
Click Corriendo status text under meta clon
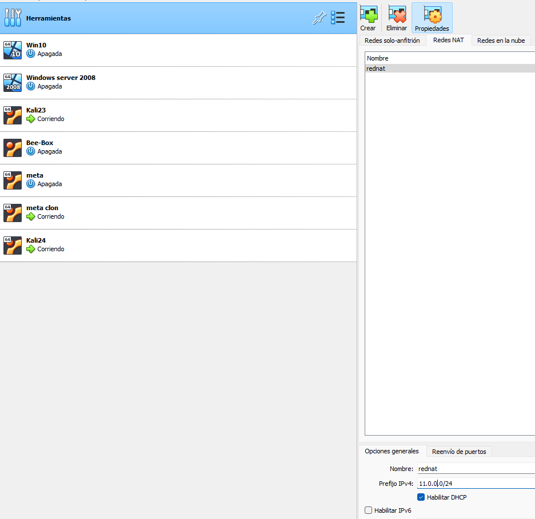[51, 216]
